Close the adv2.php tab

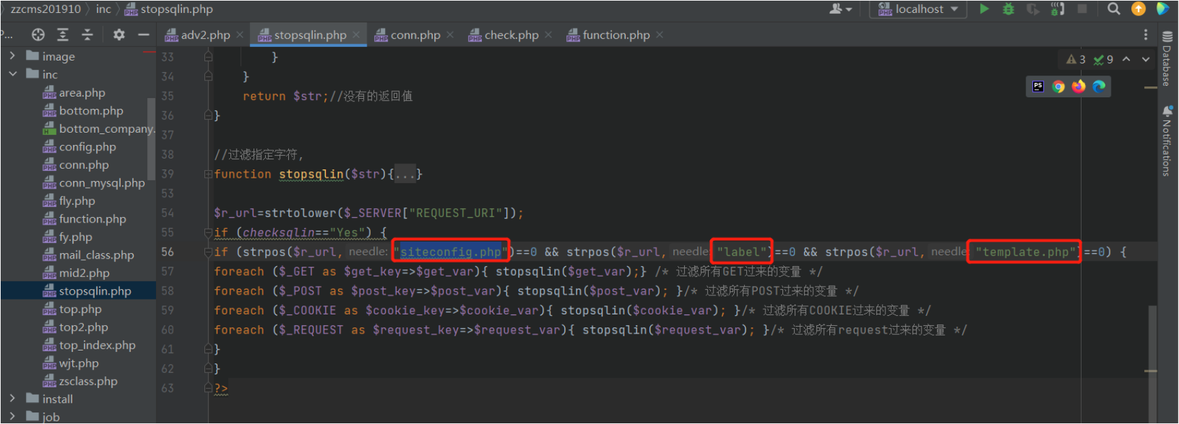[x=240, y=35]
